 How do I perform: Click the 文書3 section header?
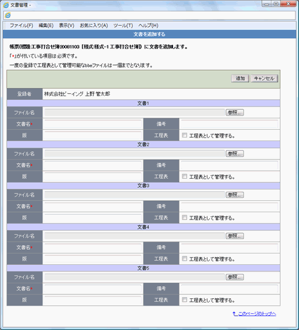tap(143, 185)
